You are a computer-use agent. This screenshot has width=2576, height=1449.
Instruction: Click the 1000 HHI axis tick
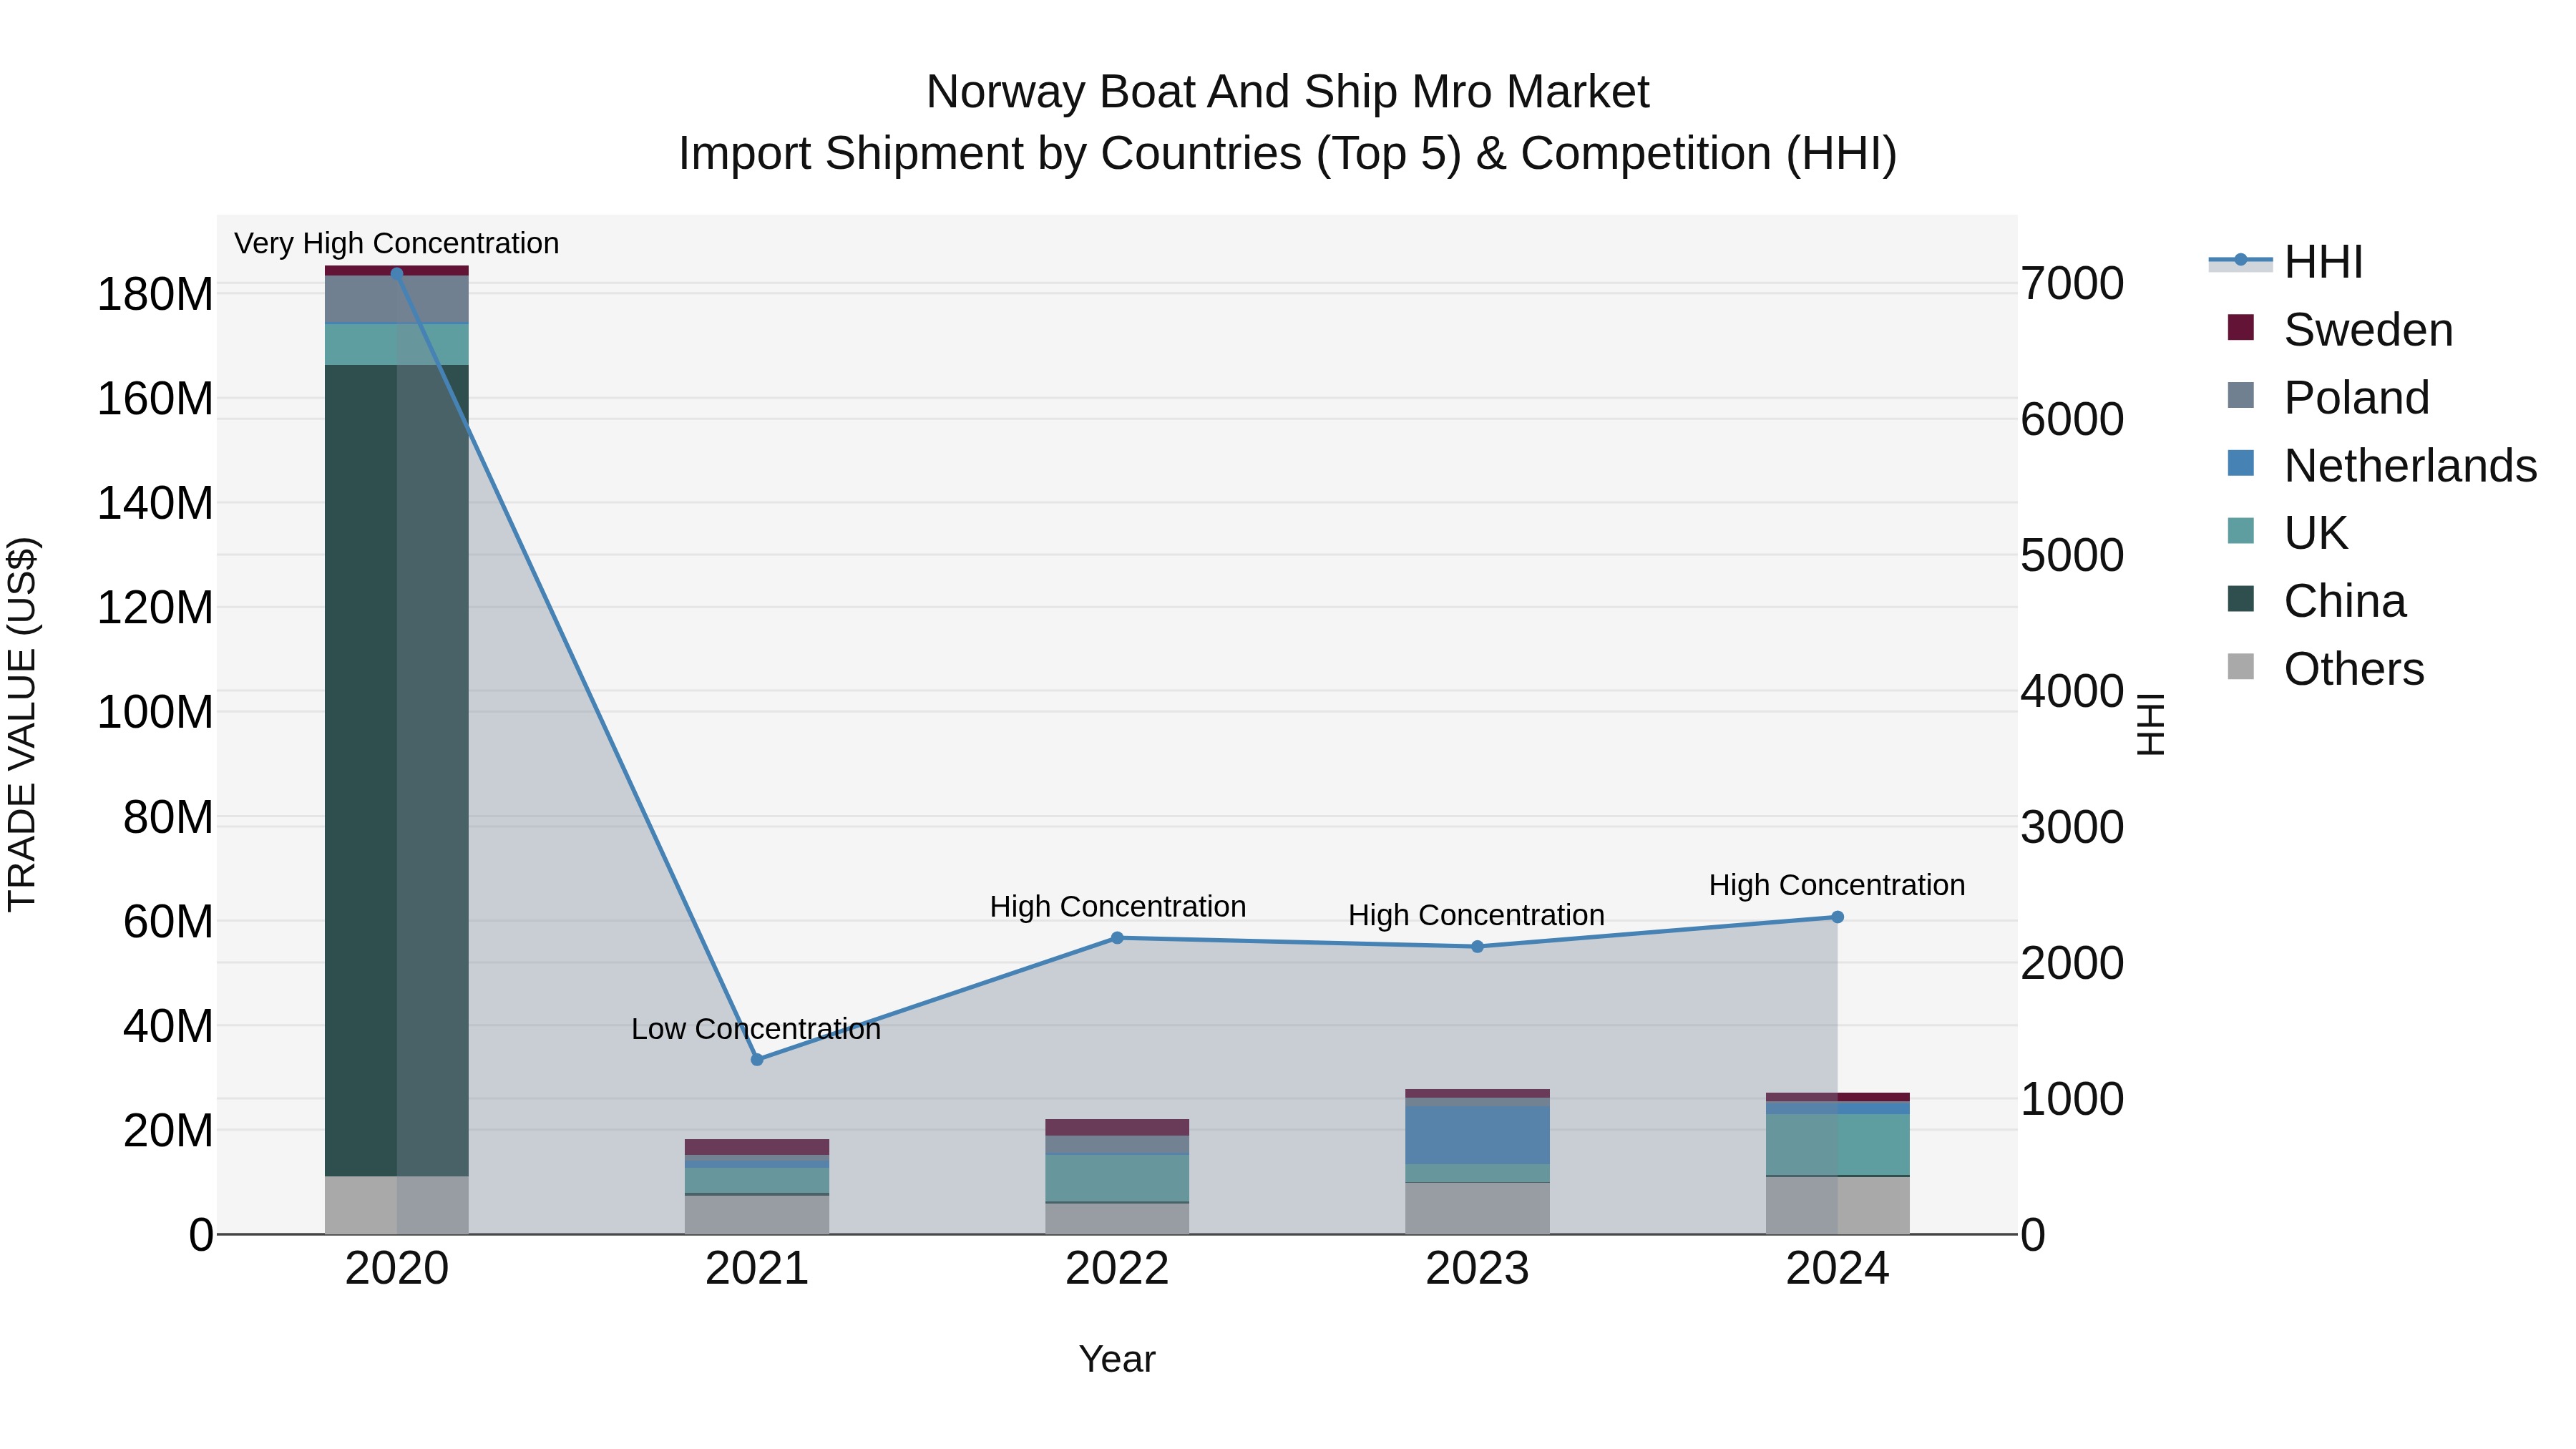tap(2072, 1100)
